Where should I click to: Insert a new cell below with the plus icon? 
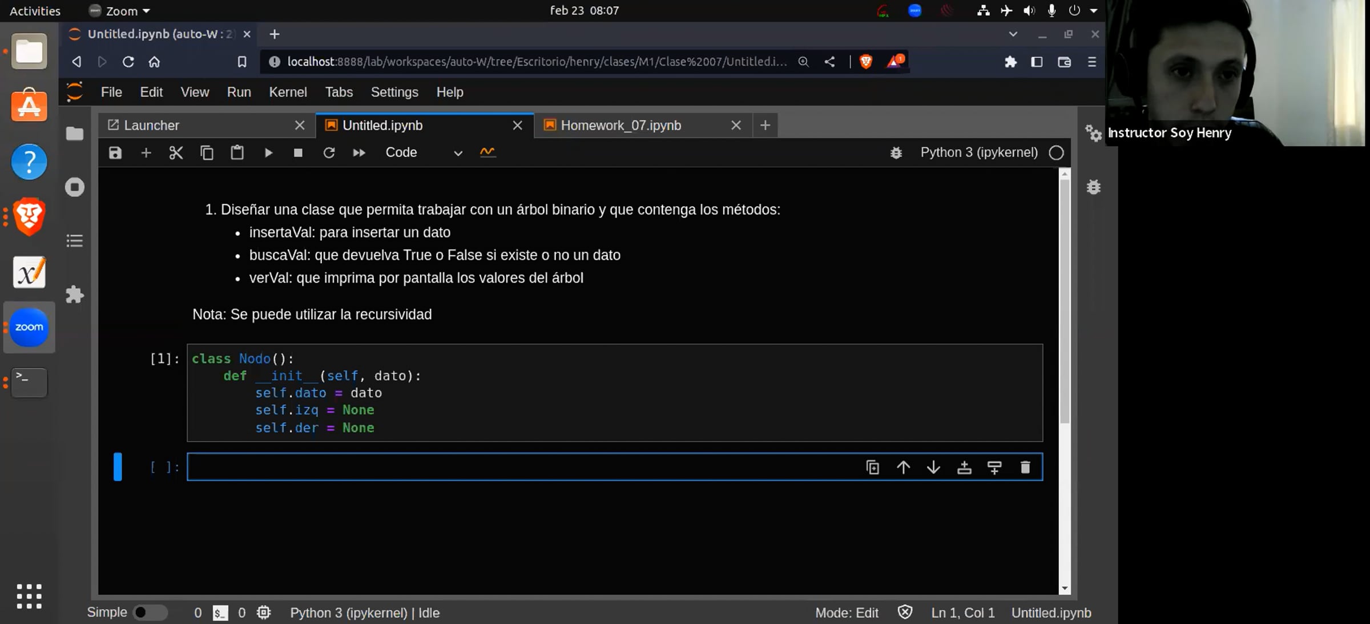click(146, 152)
